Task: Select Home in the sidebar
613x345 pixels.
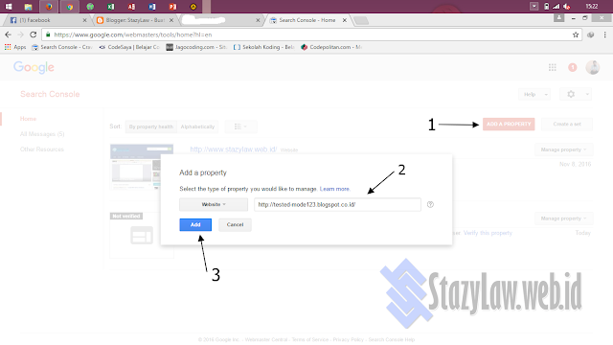Action: click(x=28, y=119)
